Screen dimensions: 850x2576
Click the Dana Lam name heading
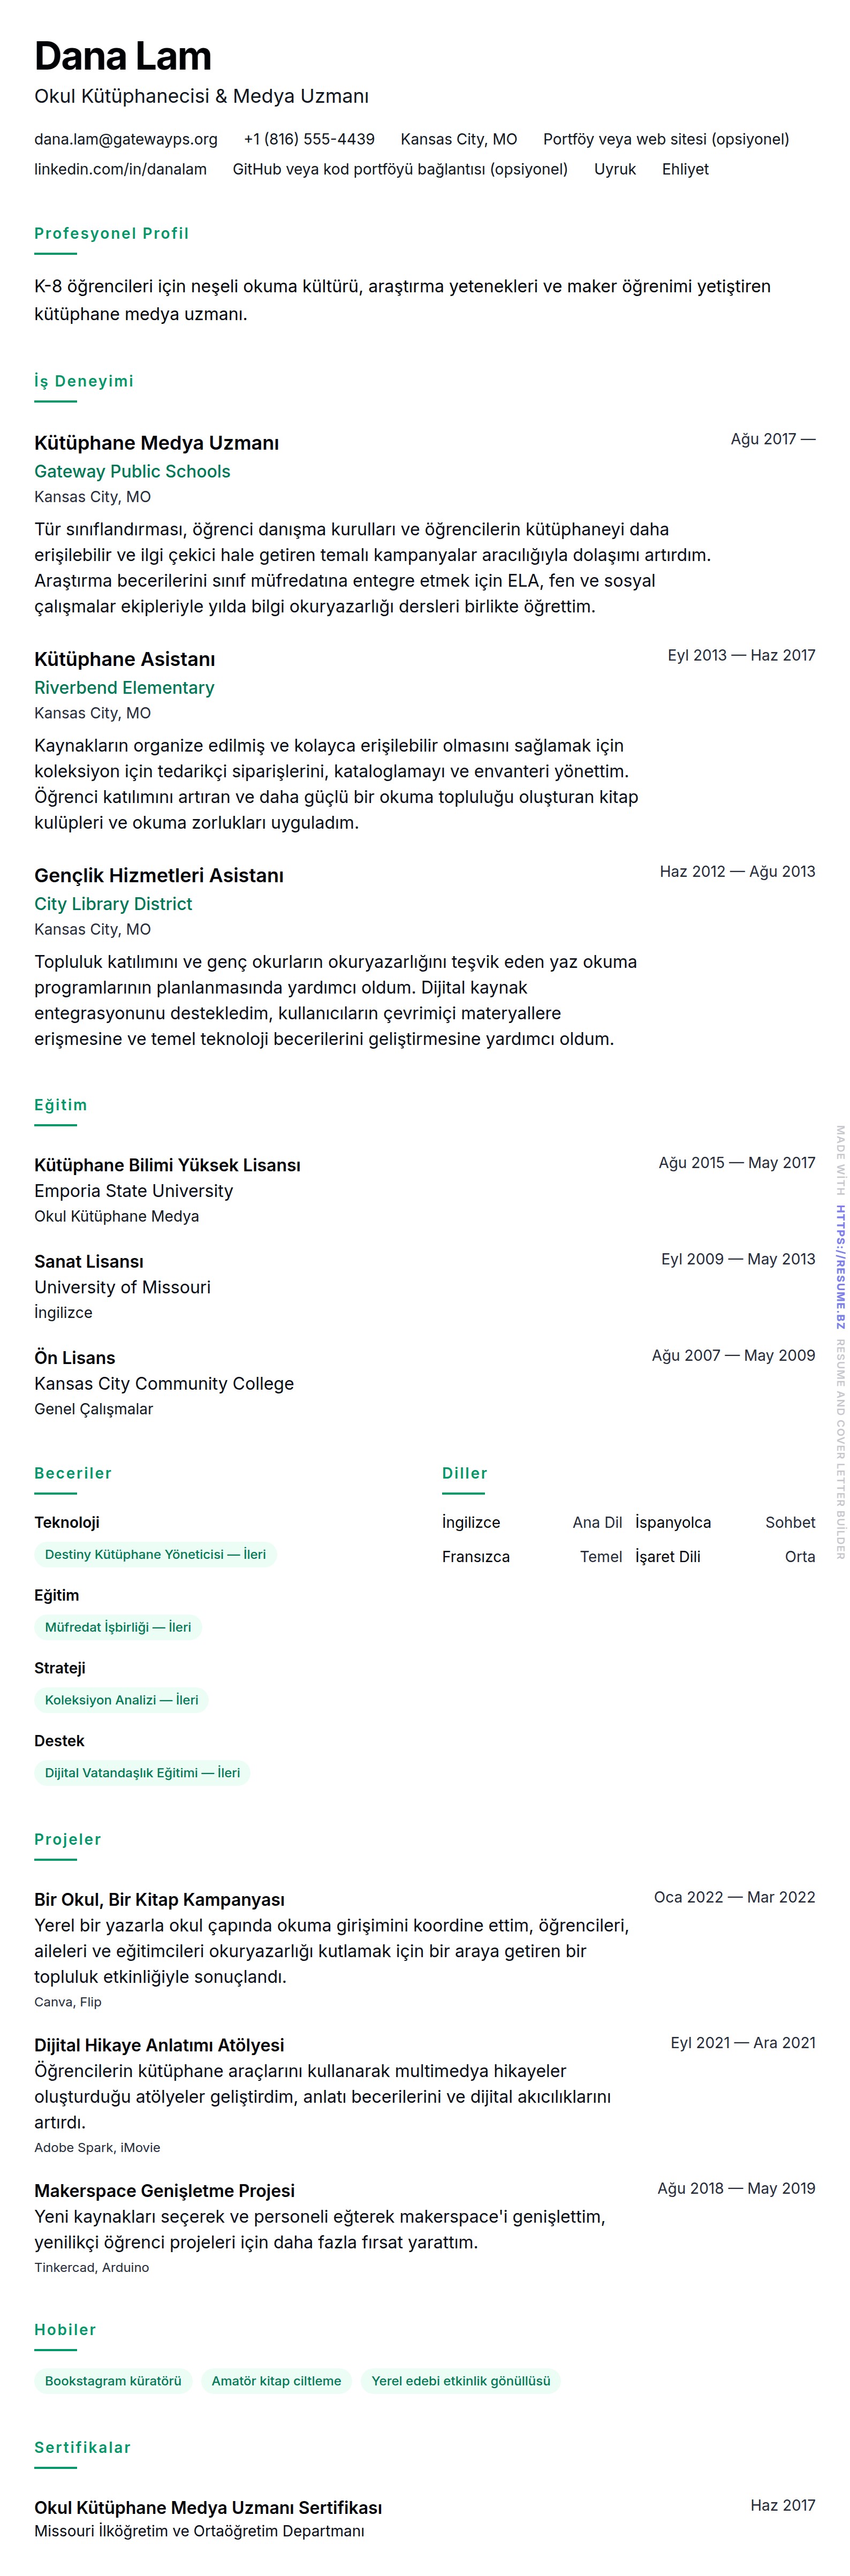123,56
